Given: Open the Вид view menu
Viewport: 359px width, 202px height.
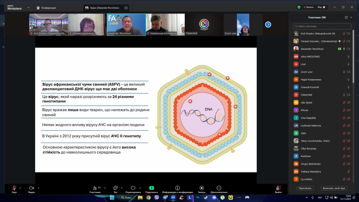Looking at the screenshot, I should pyautogui.click(x=321, y=7).
